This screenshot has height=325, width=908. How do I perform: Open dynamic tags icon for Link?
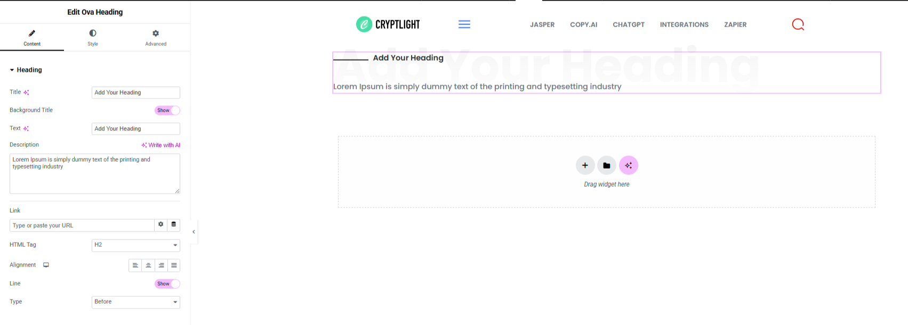coord(174,224)
